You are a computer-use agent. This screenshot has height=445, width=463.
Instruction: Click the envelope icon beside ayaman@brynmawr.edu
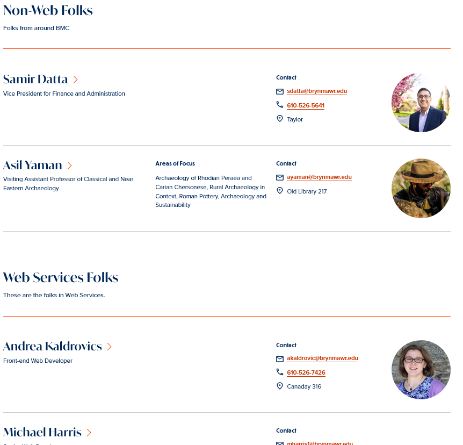click(x=280, y=177)
